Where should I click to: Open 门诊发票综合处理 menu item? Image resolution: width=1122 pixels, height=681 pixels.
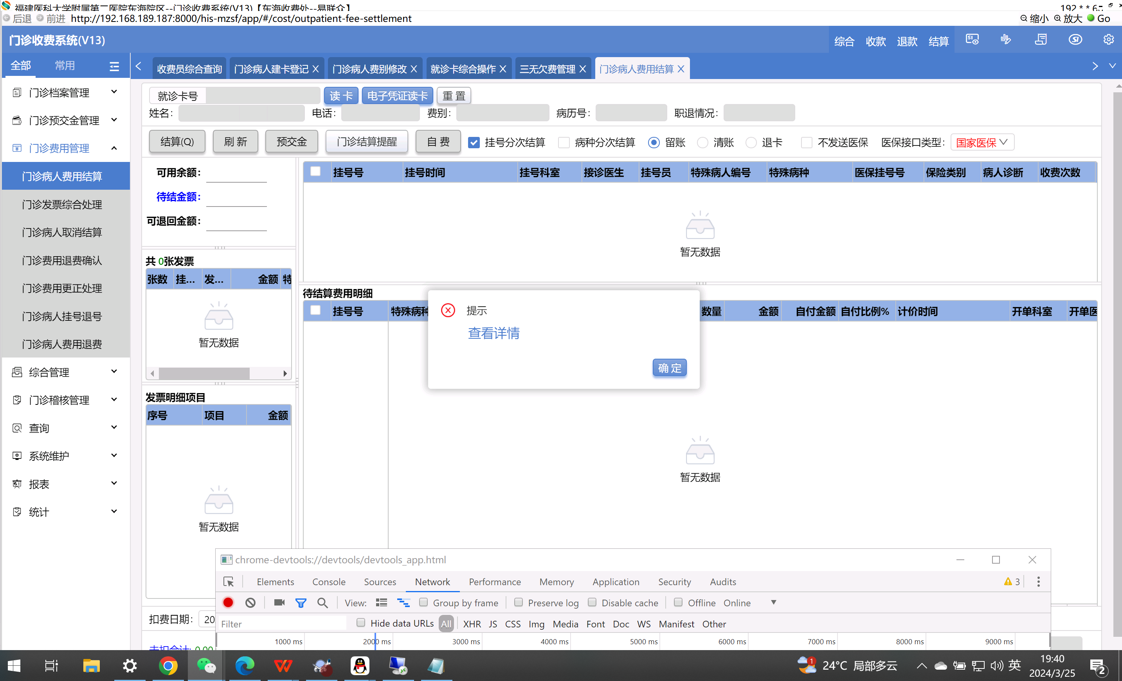point(62,205)
